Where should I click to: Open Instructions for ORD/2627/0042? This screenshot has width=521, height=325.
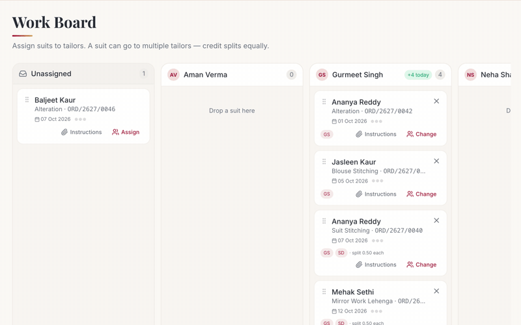[376, 134]
